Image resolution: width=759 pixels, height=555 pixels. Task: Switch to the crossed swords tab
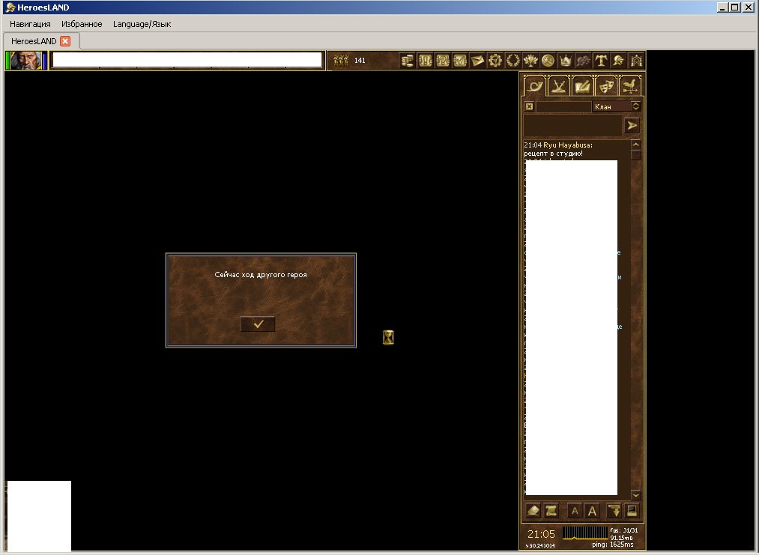pos(558,86)
